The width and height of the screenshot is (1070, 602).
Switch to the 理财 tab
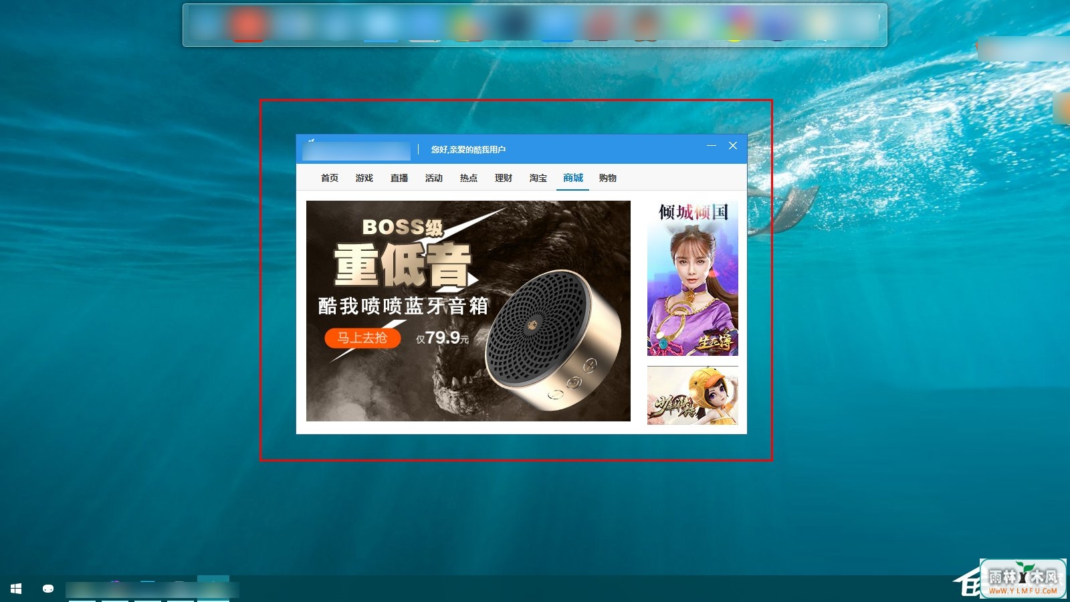(x=504, y=178)
